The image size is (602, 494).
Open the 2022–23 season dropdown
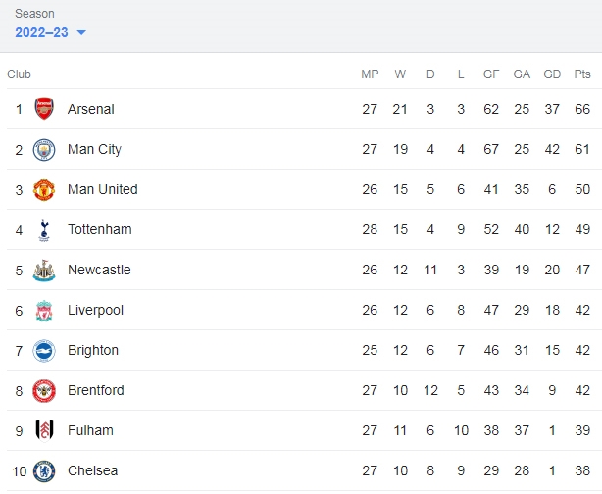pos(50,32)
